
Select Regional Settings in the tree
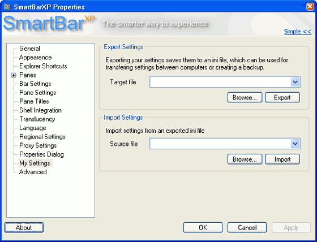(42, 137)
